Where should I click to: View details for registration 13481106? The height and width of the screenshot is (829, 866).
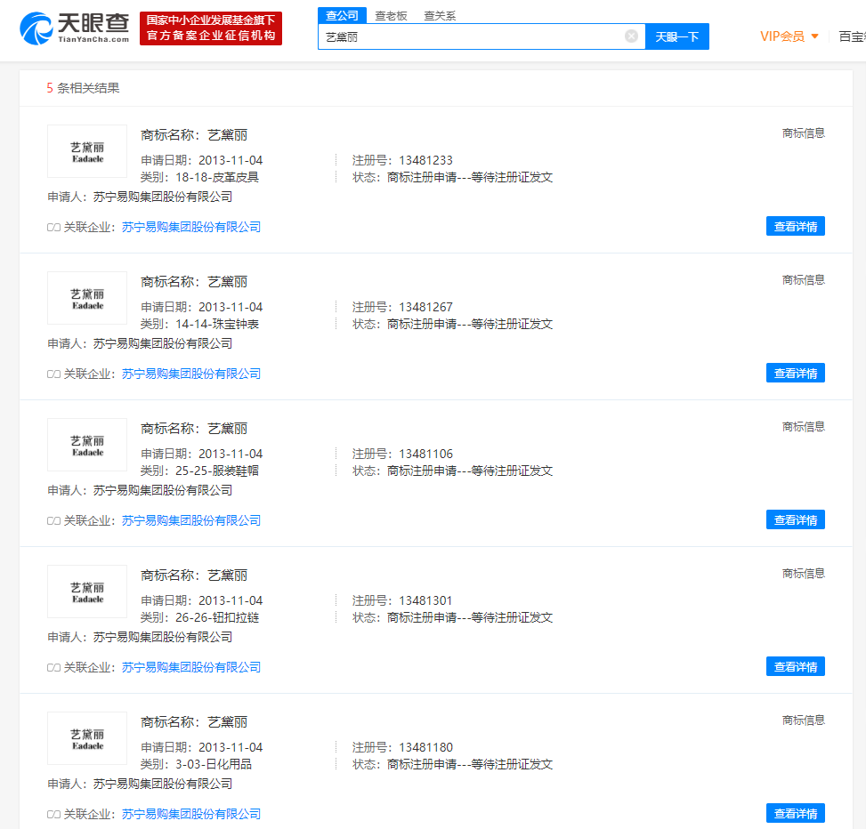[x=796, y=520]
